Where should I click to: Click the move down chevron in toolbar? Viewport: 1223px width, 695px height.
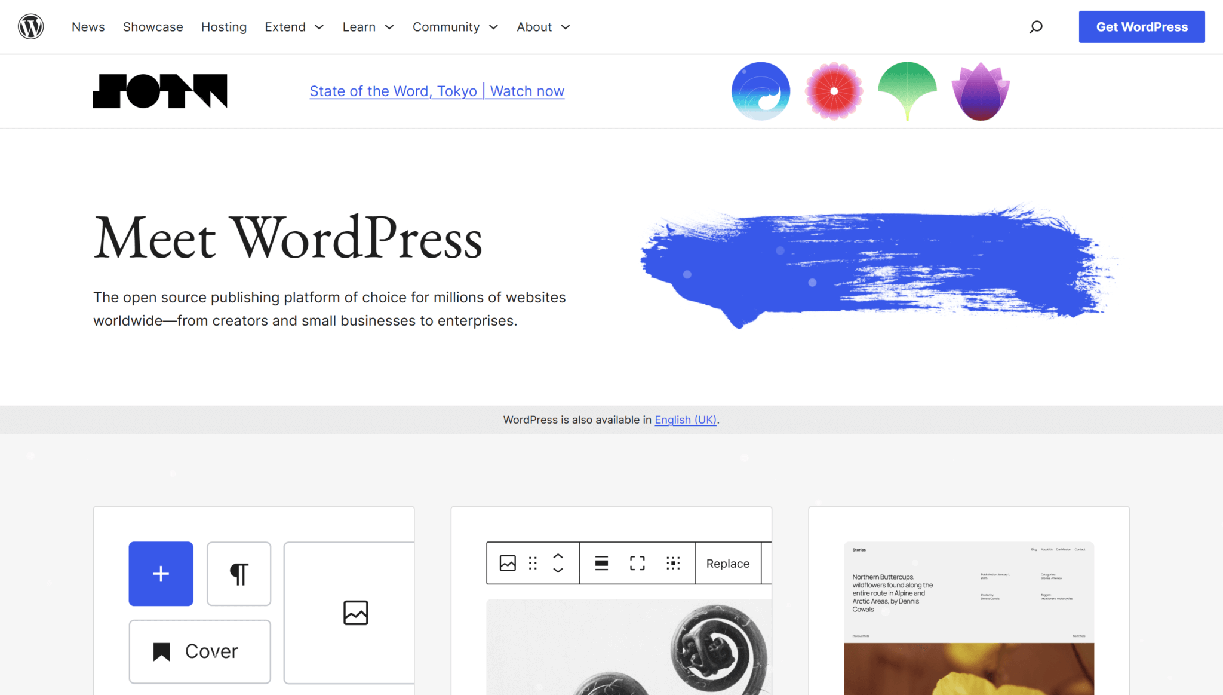(x=558, y=571)
